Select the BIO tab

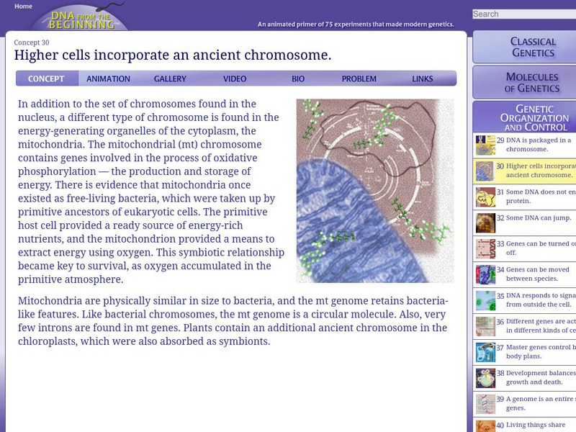(x=298, y=78)
